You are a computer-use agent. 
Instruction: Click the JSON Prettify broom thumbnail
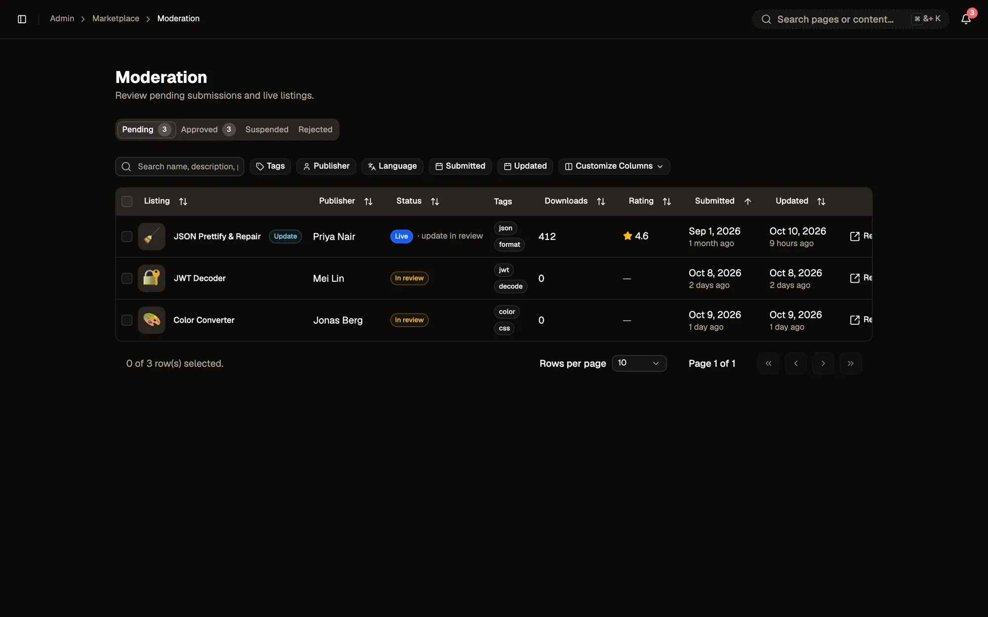tap(152, 236)
